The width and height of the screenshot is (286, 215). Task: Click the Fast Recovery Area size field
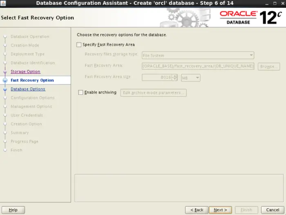[x=157, y=78]
